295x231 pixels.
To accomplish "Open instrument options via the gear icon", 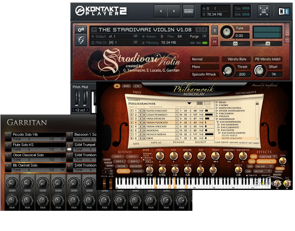I will point(81,30).
